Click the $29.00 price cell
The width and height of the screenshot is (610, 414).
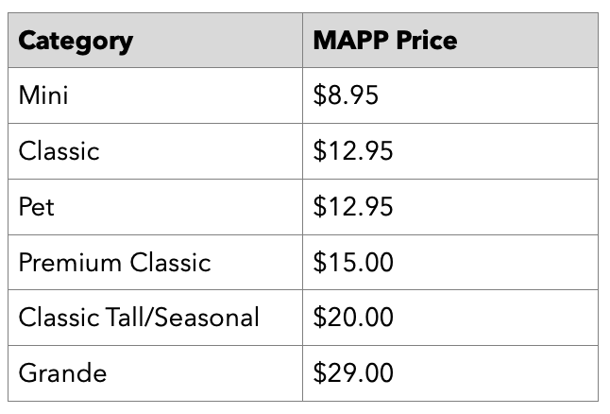450,373
